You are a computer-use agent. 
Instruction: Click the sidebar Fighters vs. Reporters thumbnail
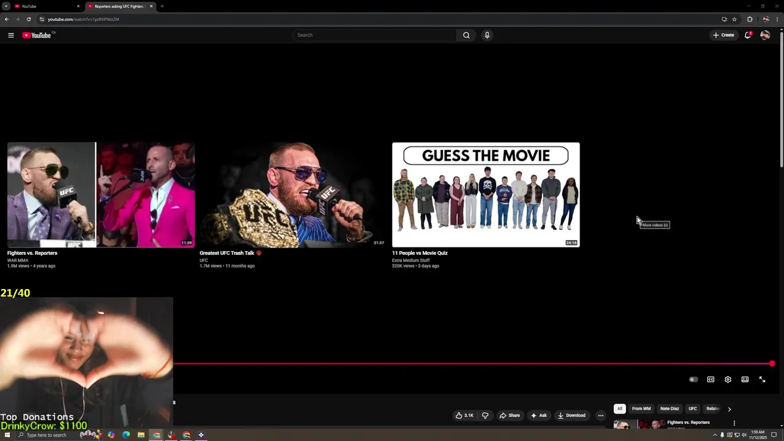click(x=639, y=424)
